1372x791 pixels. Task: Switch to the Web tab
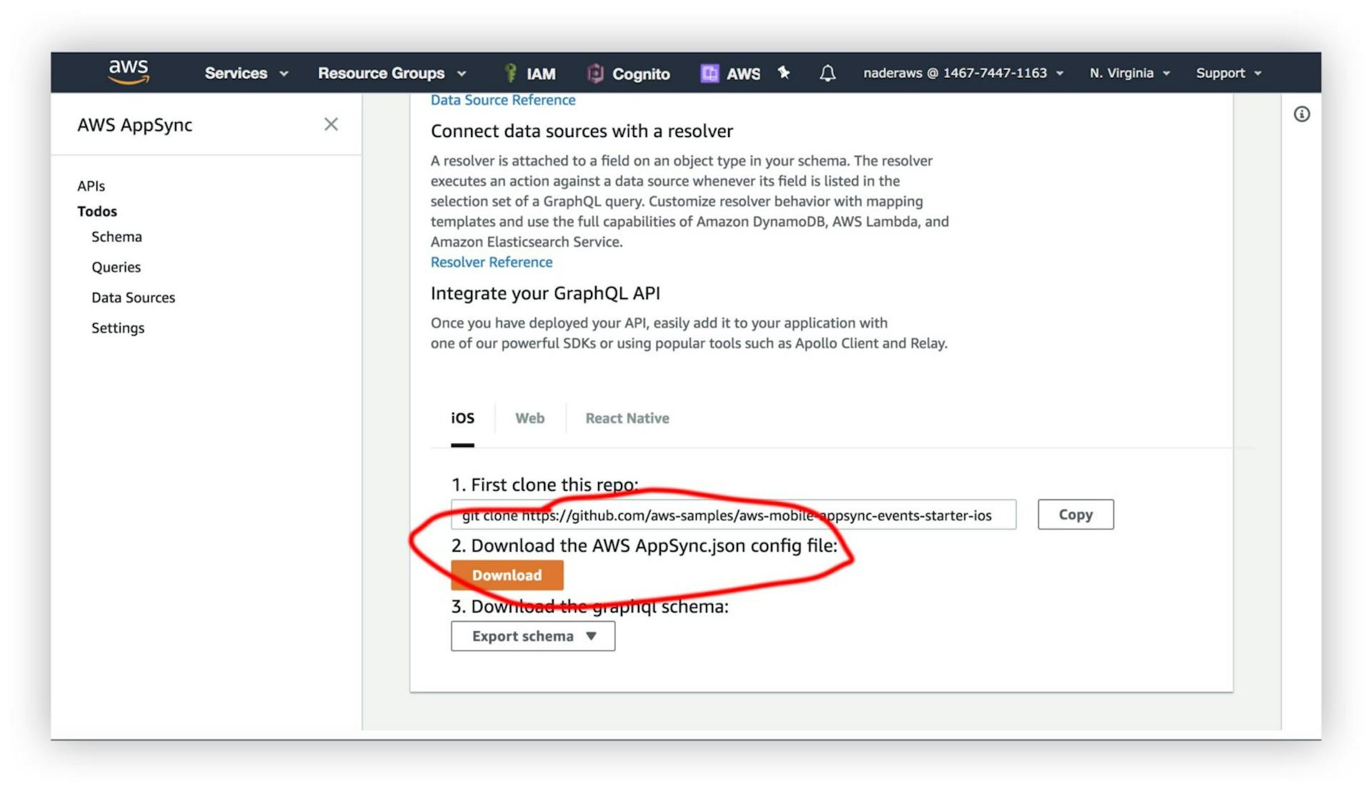tap(529, 418)
